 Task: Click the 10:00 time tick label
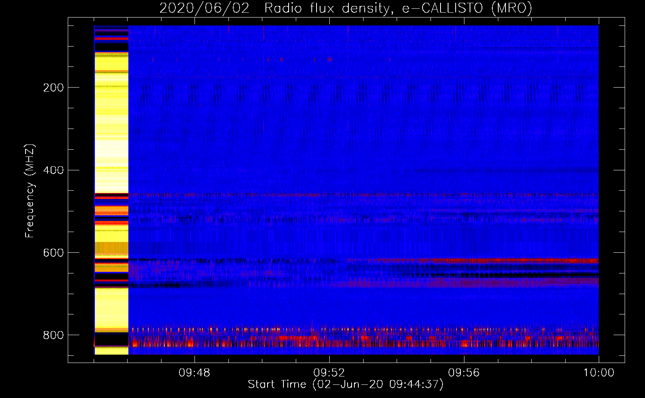point(599,373)
